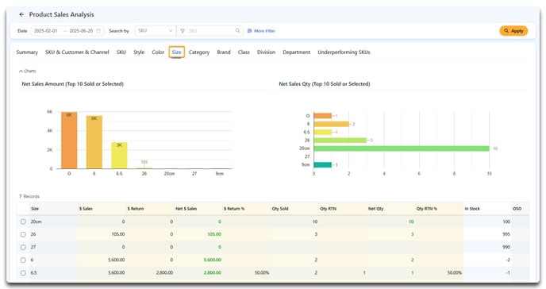Tick the checkbox for size 26 row
The image size is (546, 289).
pyautogui.click(x=23, y=234)
